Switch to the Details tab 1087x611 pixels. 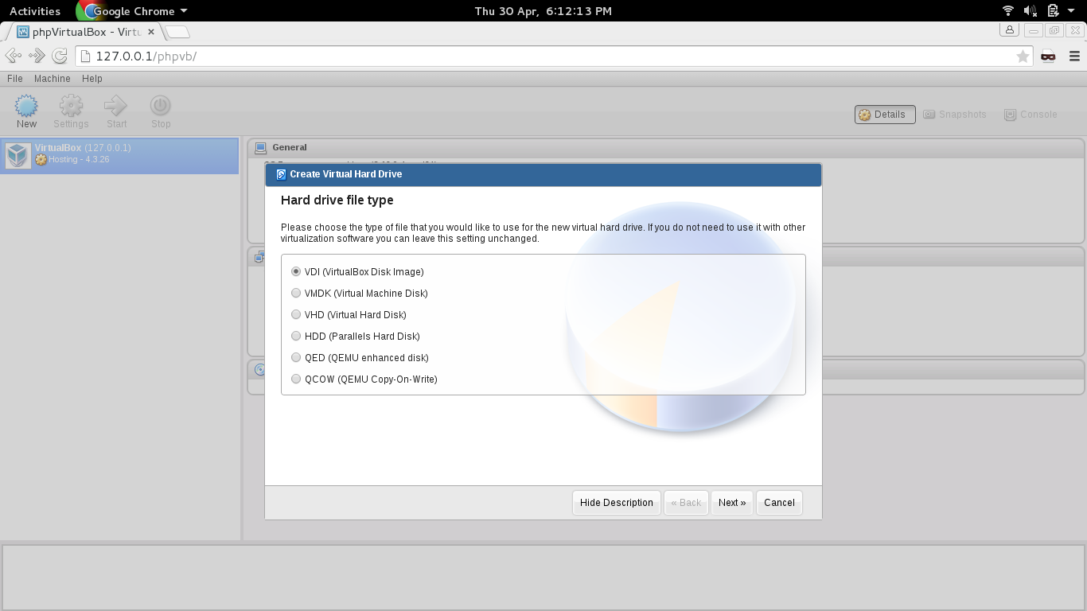click(885, 115)
